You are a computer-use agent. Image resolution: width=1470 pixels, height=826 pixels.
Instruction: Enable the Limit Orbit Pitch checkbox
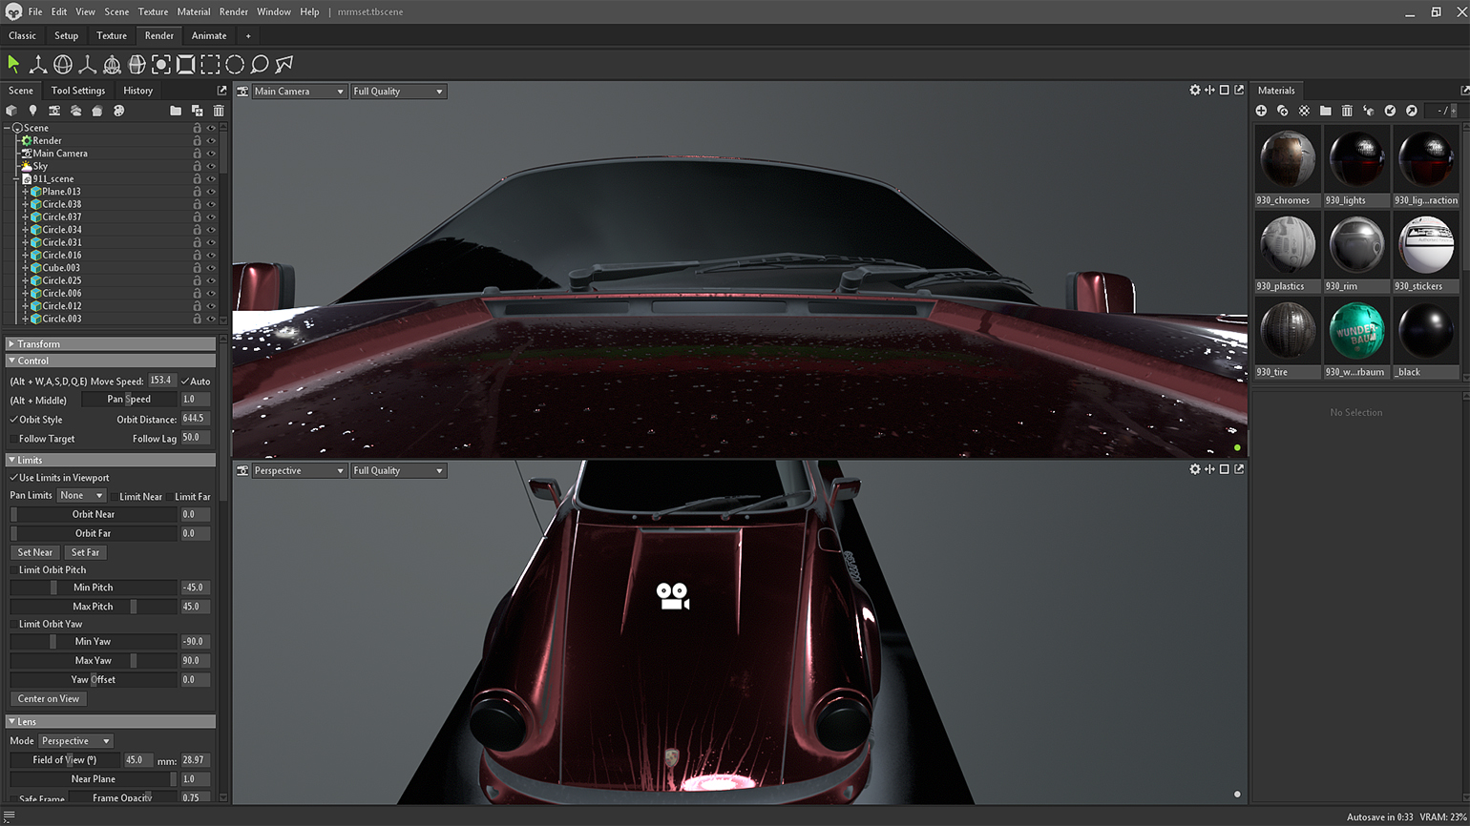[13, 570]
